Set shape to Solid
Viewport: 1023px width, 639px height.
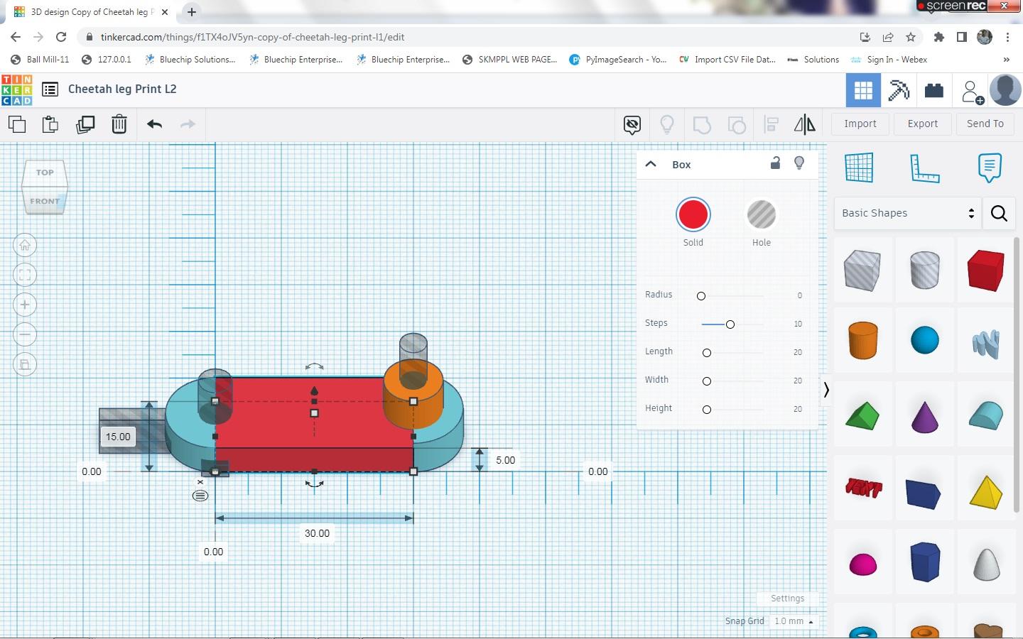693,215
